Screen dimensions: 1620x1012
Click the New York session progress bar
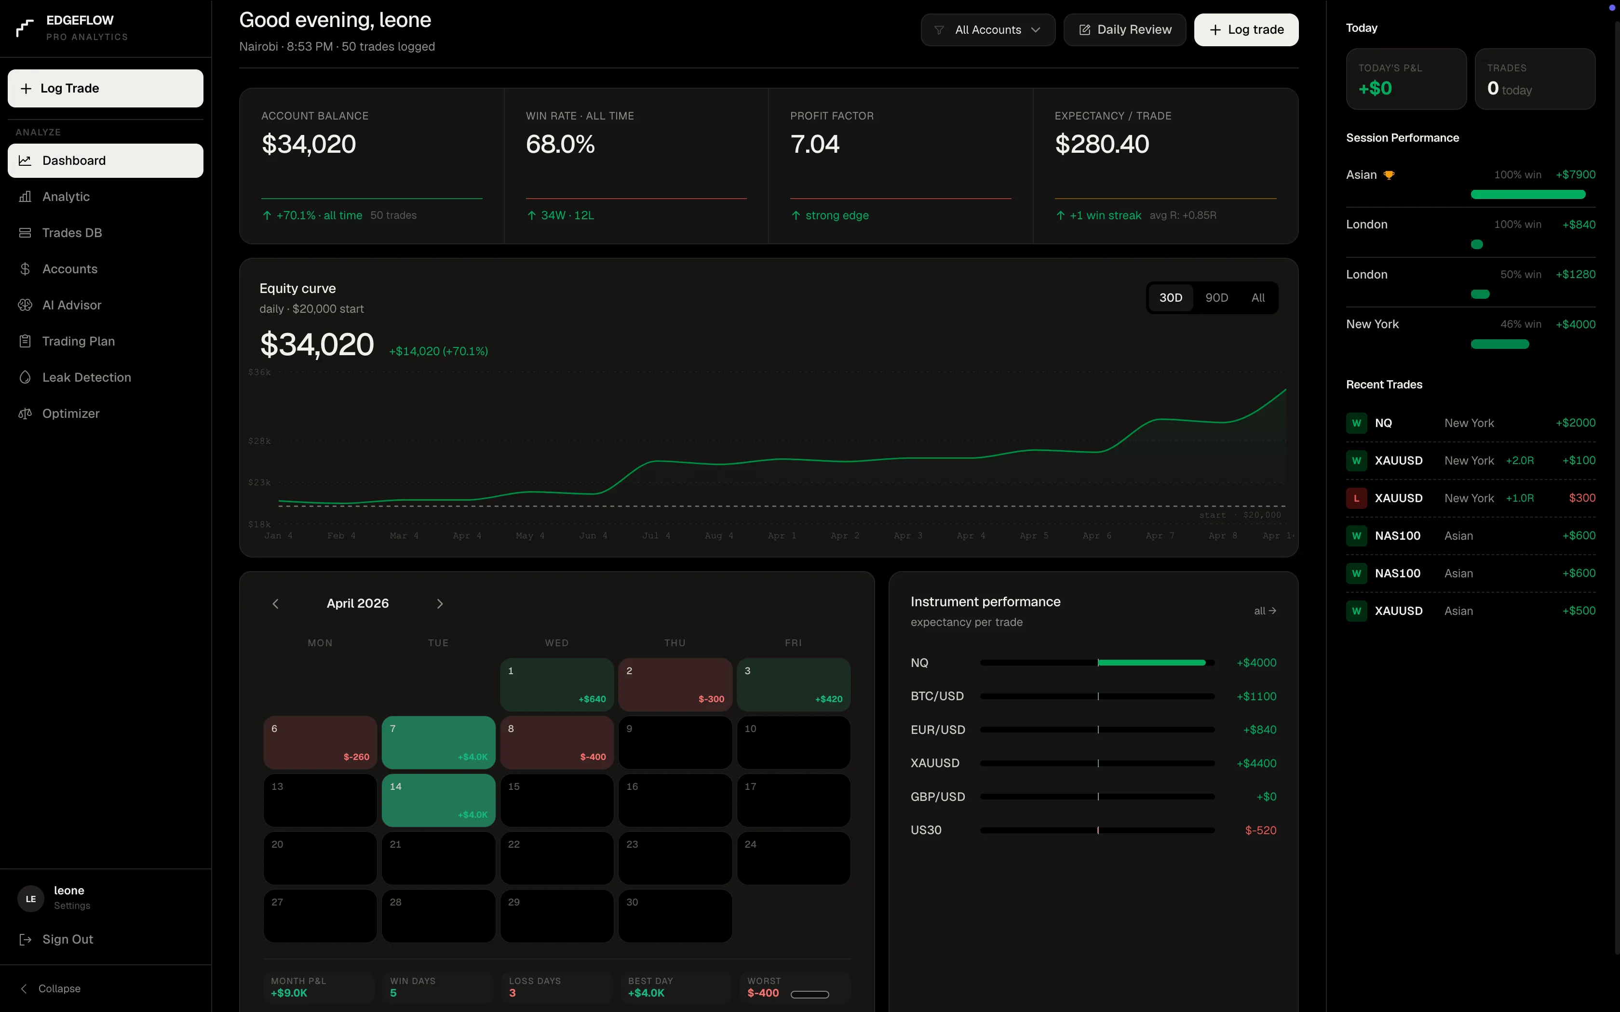point(1500,345)
